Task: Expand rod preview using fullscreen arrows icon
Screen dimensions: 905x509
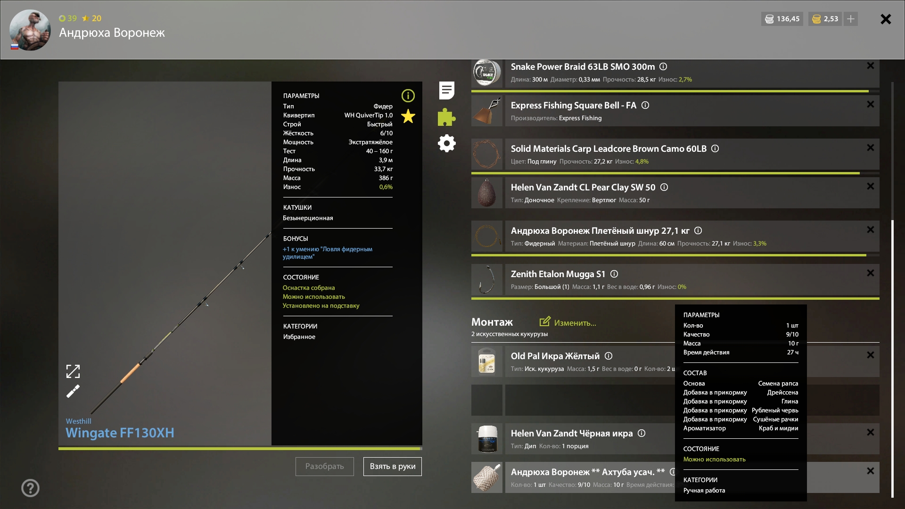Action: click(x=73, y=371)
